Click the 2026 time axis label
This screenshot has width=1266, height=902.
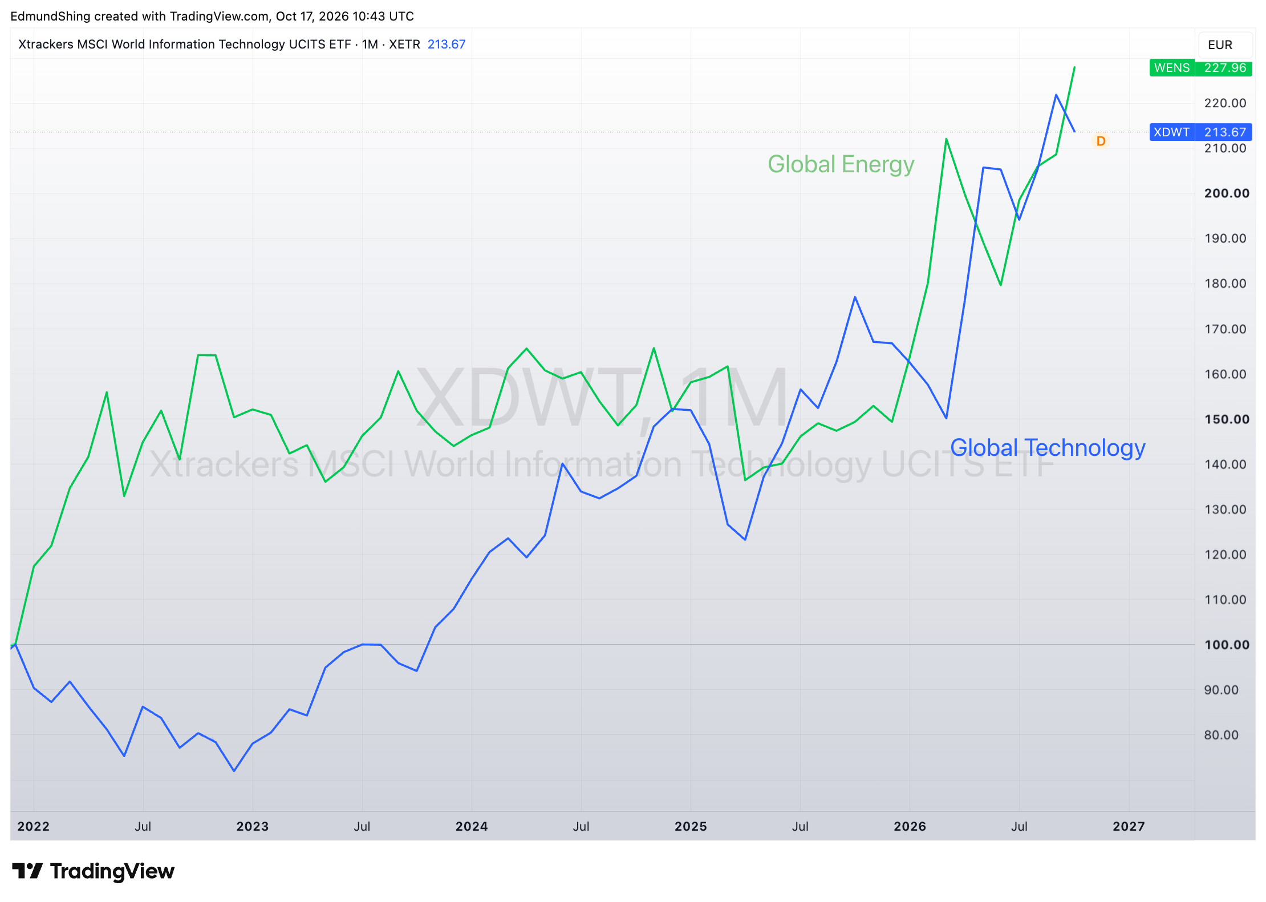pos(910,826)
